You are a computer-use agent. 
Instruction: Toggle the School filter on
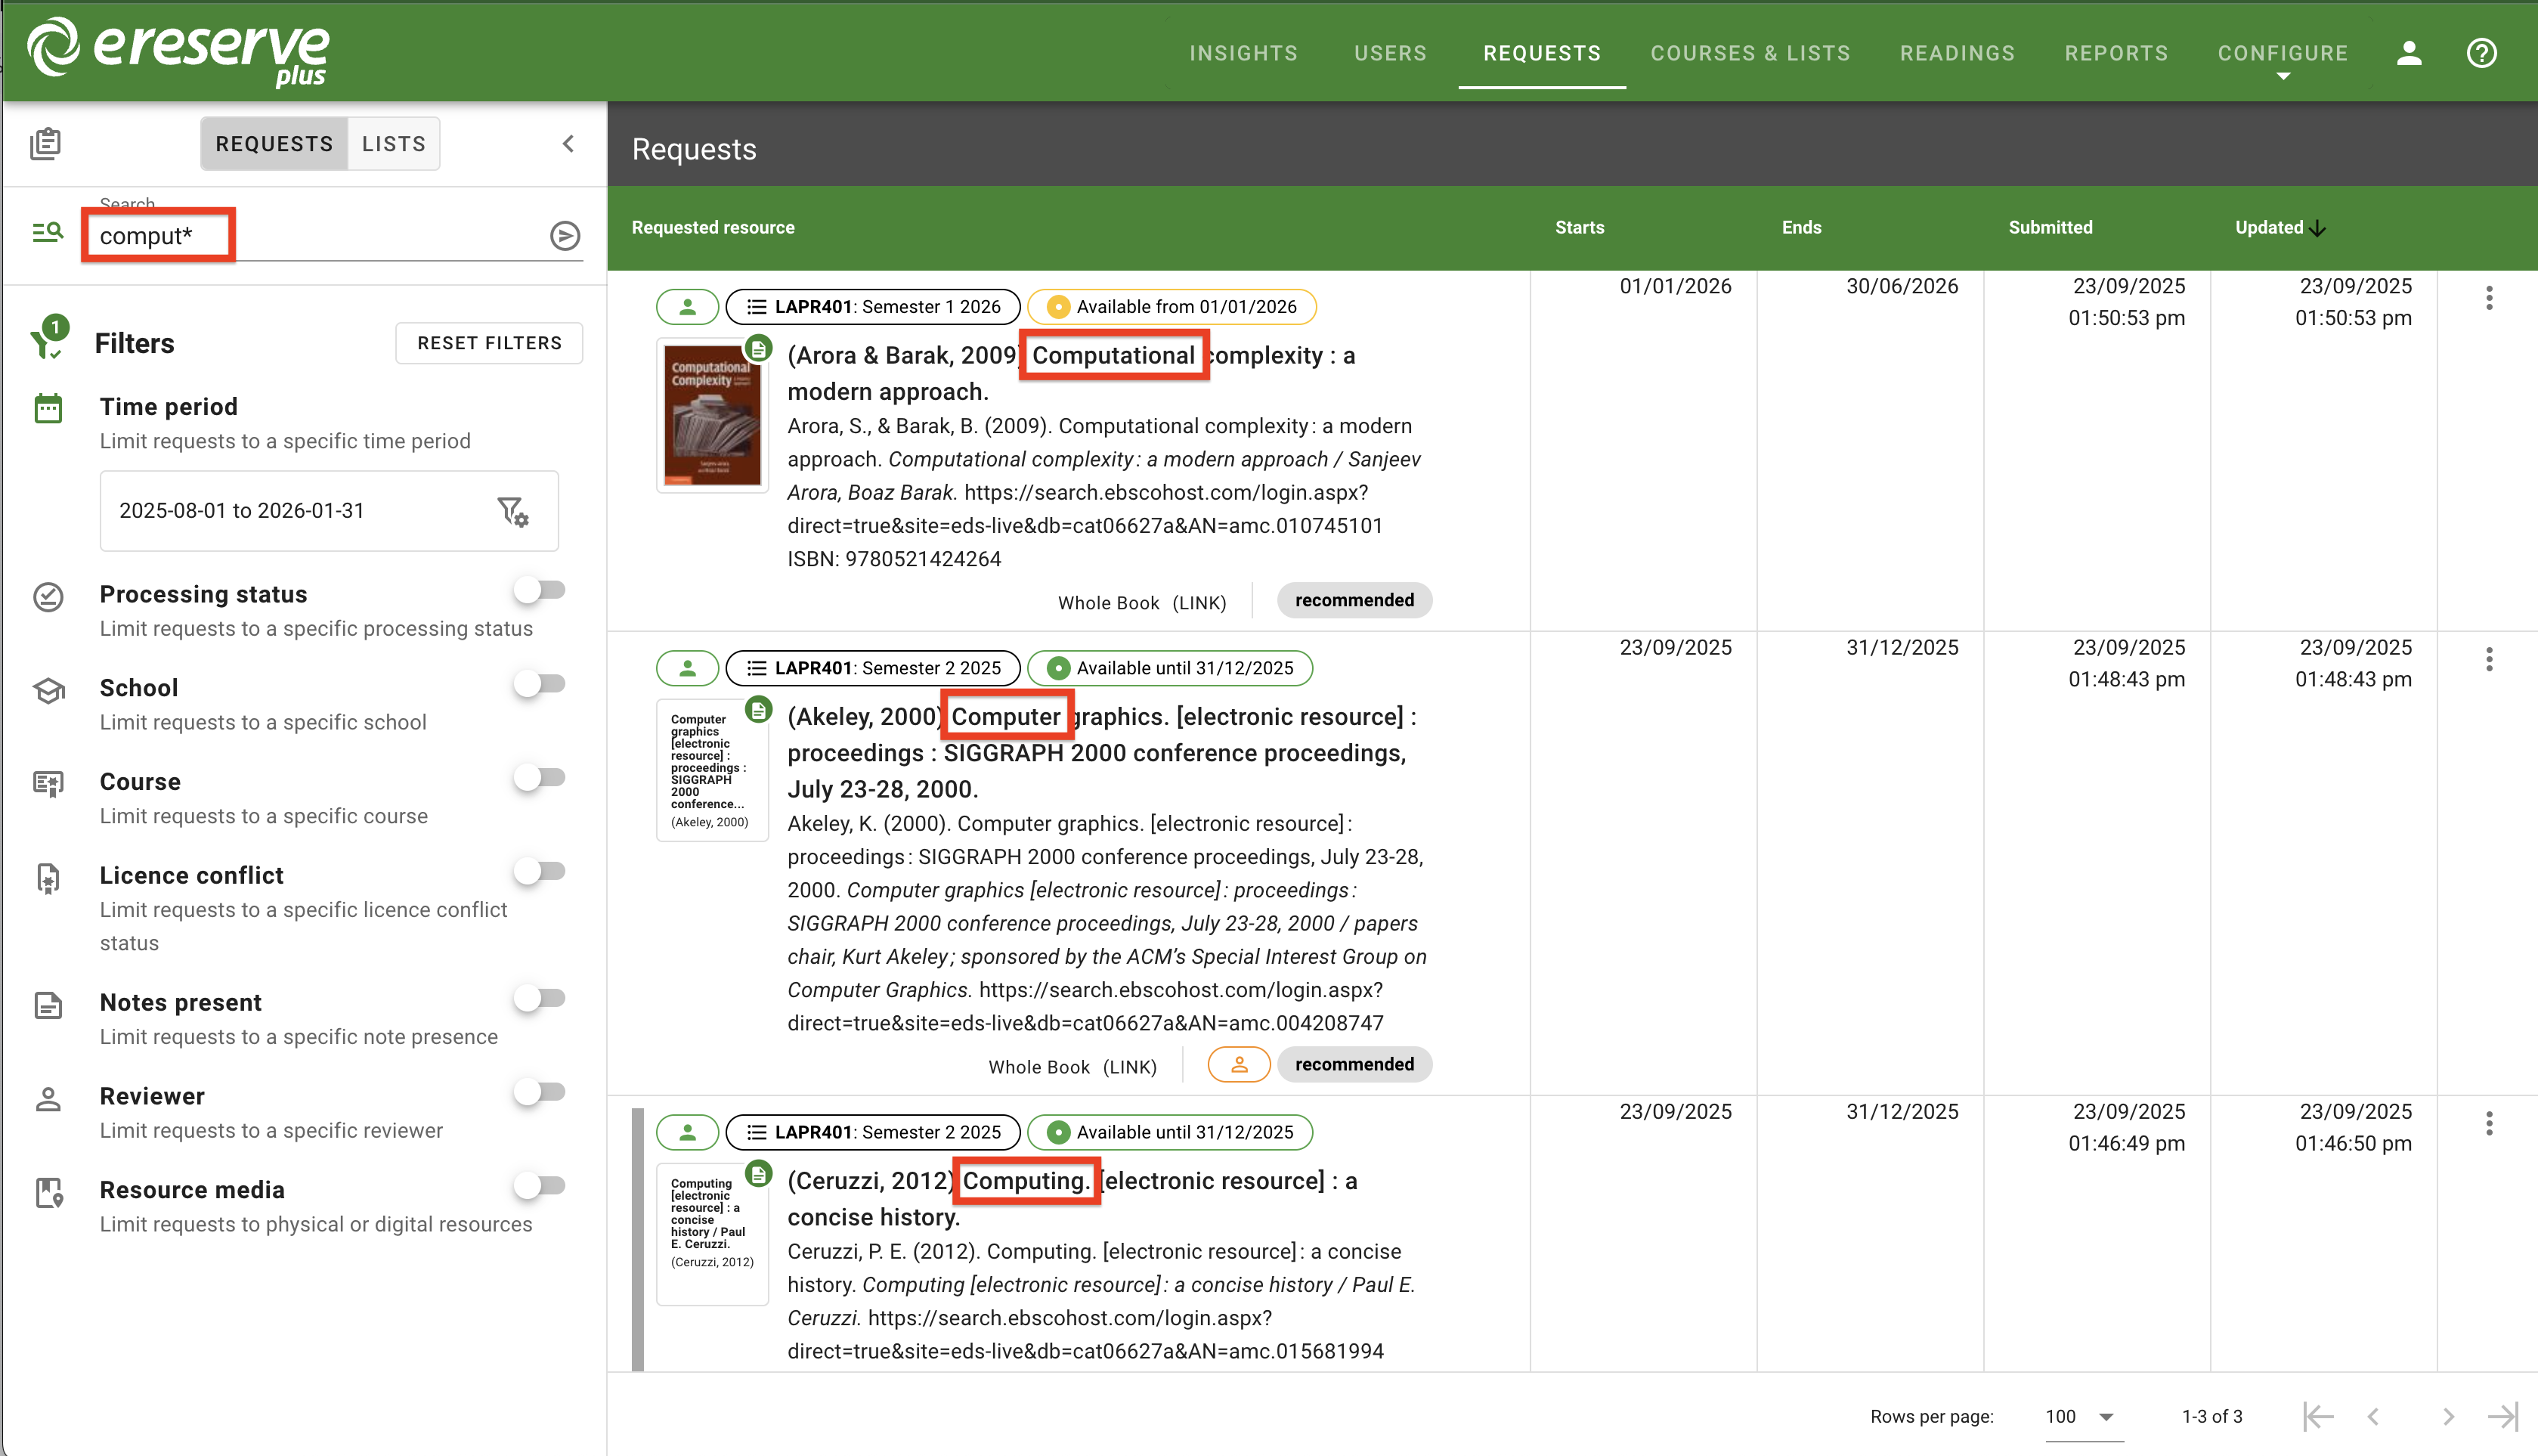coord(540,685)
